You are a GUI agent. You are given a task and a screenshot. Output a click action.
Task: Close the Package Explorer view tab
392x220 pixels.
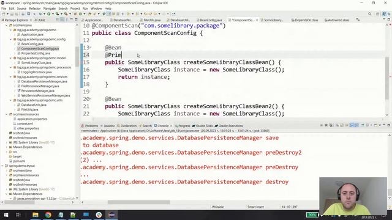click(31, 20)
